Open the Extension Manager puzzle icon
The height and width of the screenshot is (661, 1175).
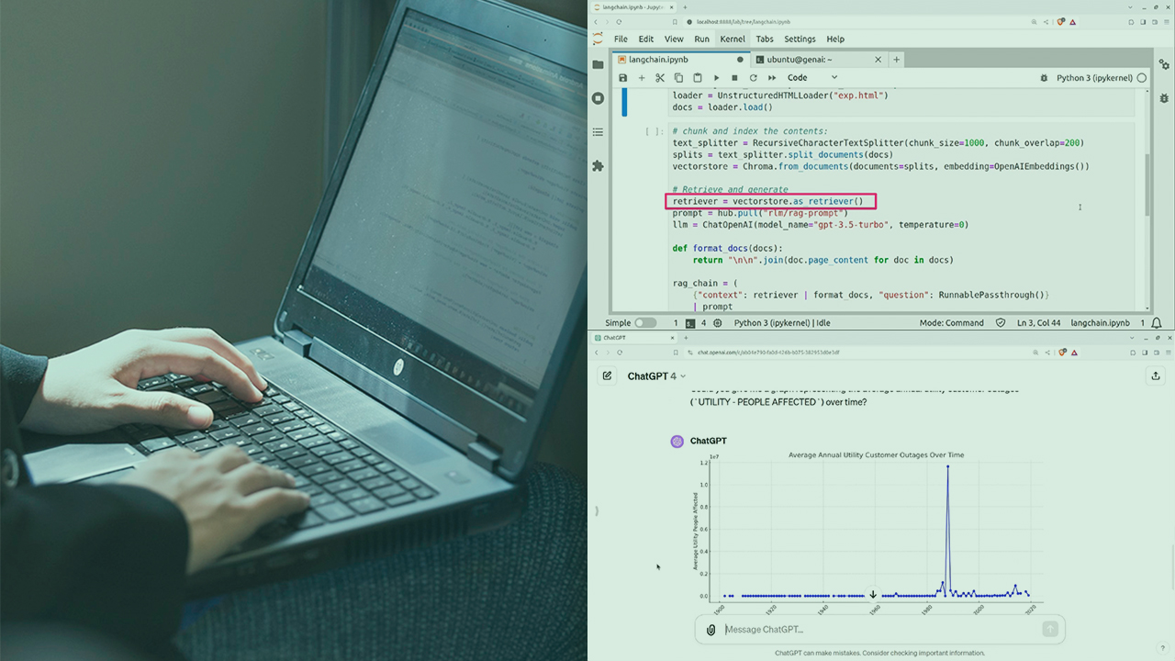(x=599, y=166)
